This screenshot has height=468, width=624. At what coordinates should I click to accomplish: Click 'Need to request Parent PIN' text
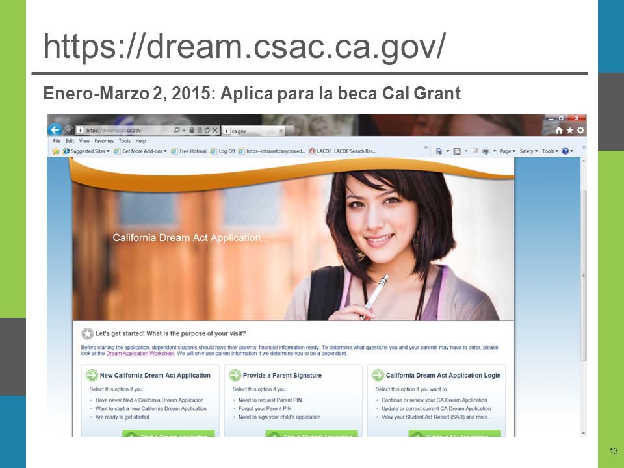(270, 400)
